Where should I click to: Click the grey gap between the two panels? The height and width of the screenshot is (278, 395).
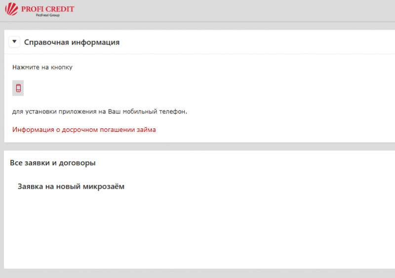tap(197, 147)
